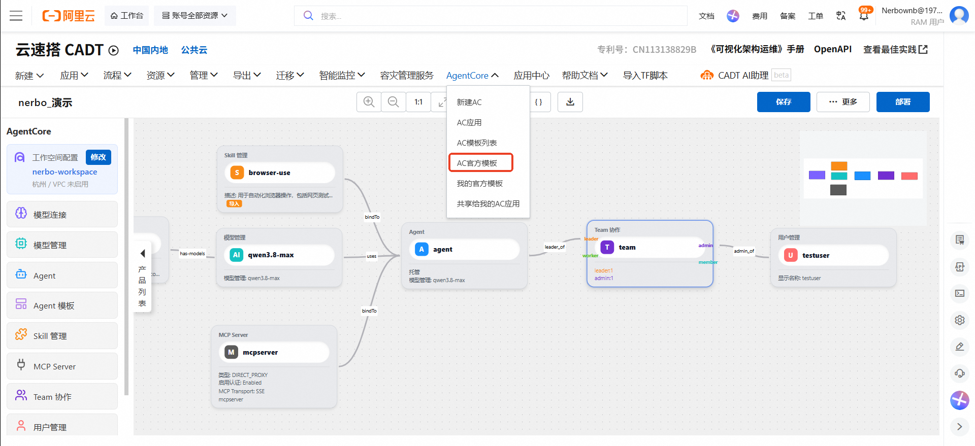The image size is (975, 446).
Task: Open the headset support icon
Action: tap(959, 373)
